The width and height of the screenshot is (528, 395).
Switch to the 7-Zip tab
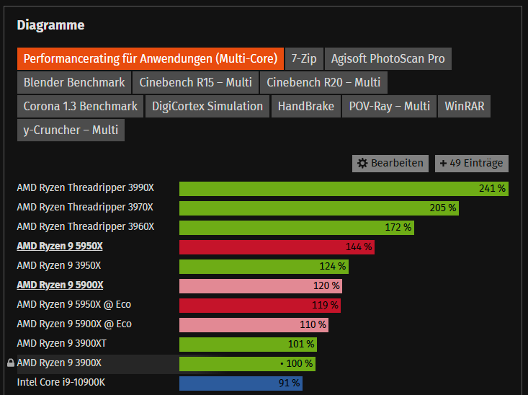pyautogui.click(x=304, y=58)
